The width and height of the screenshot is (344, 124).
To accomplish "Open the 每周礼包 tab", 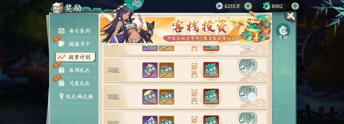I will 74,70.
